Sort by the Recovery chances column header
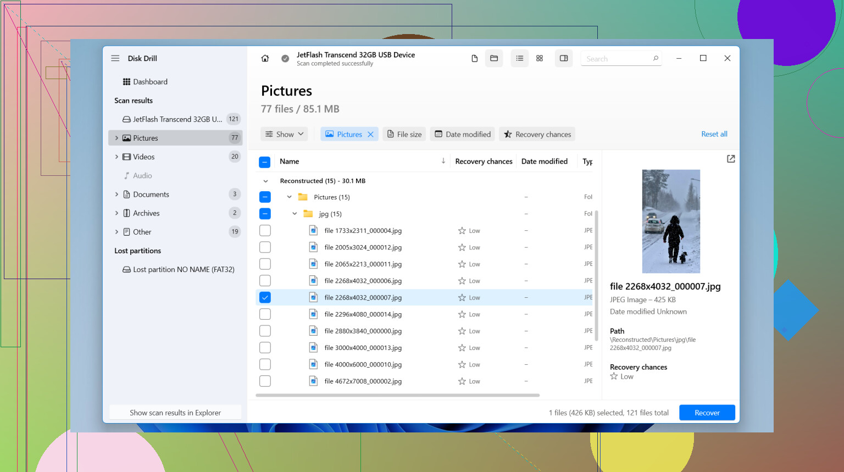 click(484, 161)
